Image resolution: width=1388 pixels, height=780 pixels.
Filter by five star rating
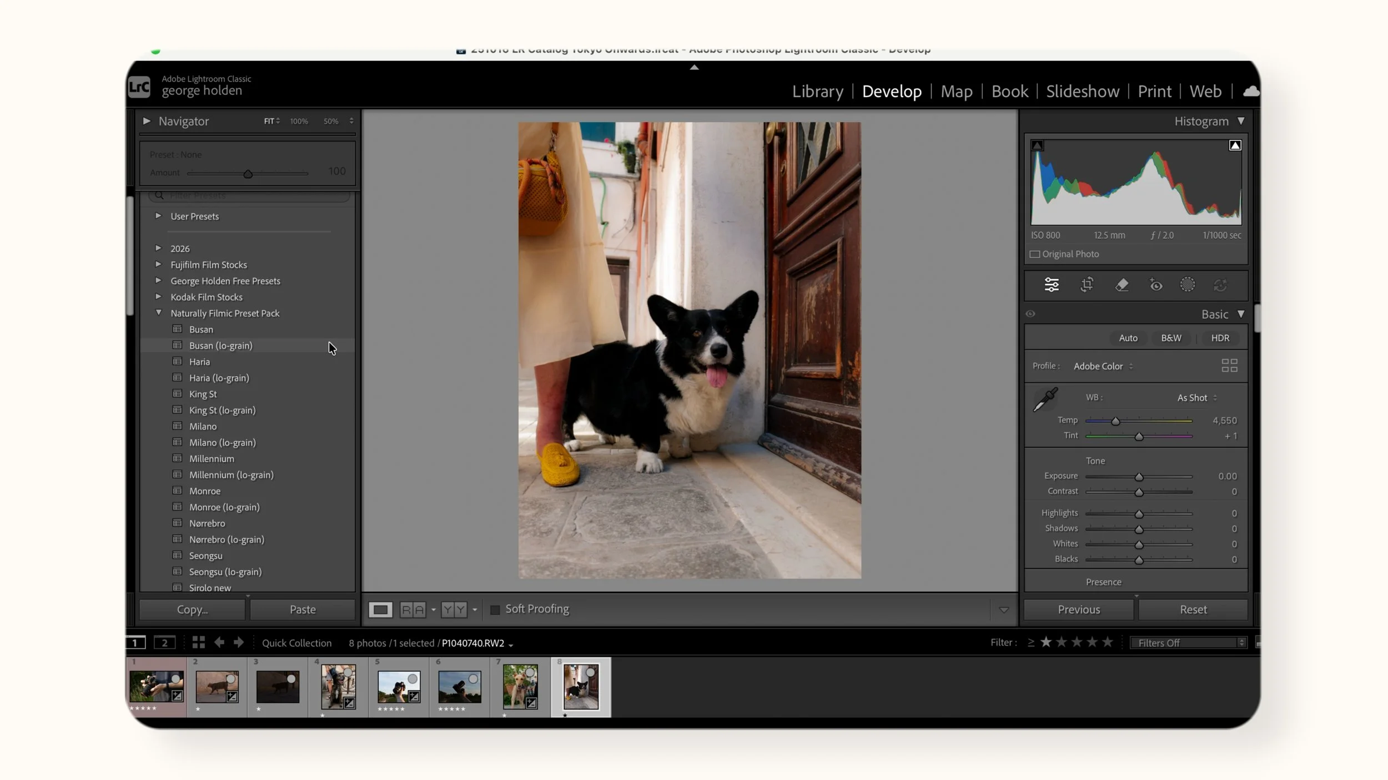tap(1108, 642)
